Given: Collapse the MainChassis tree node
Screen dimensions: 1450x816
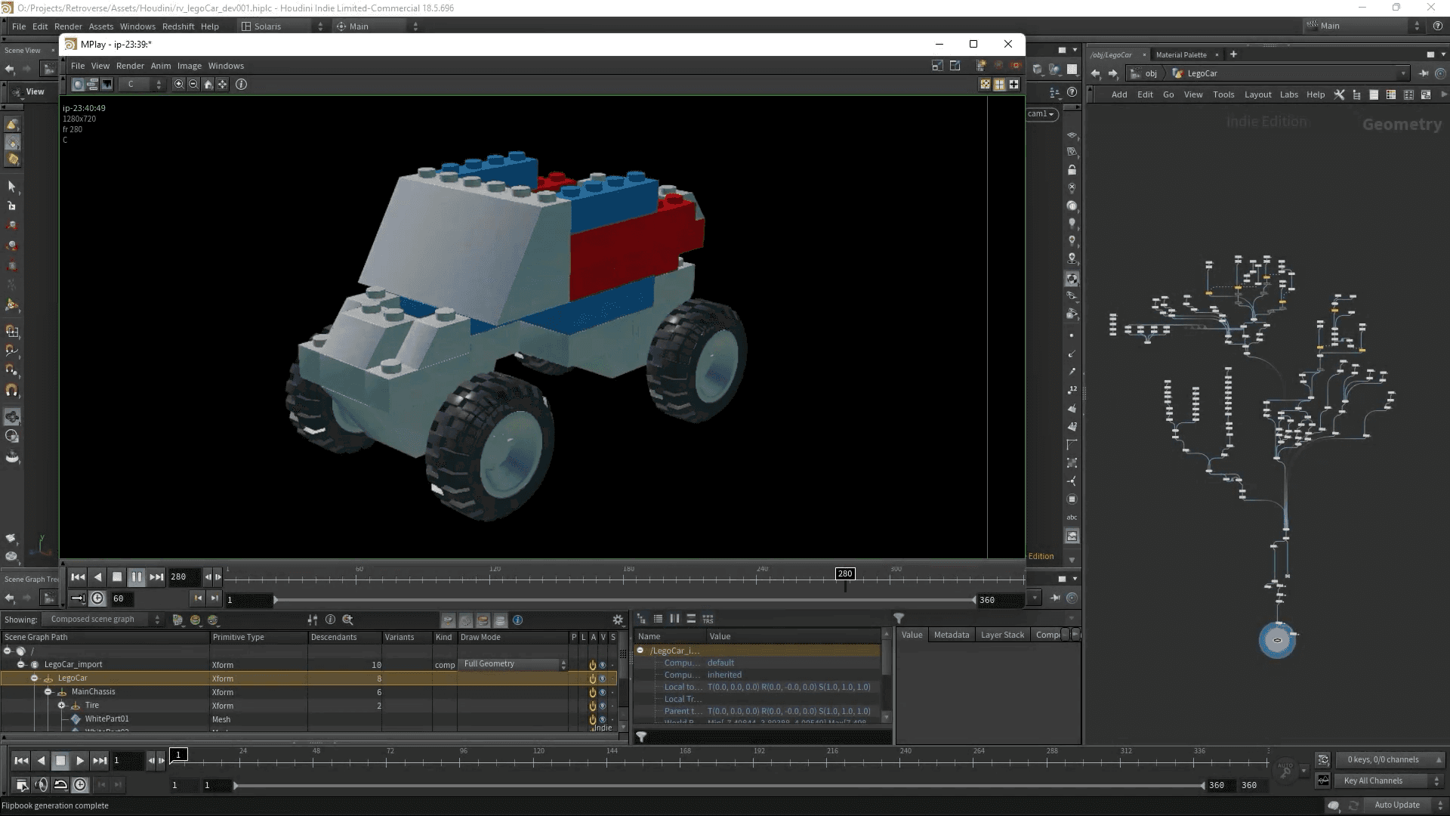Looking at the screenshot, I should point(48,692).
